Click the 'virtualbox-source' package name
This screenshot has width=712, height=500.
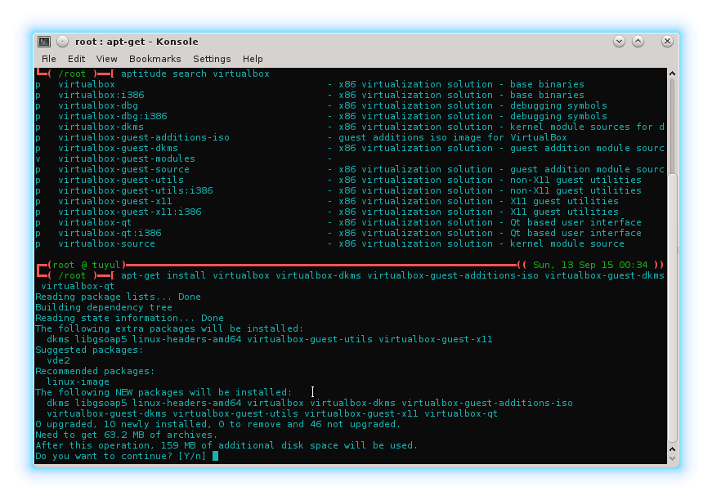(x=107, y=243)
